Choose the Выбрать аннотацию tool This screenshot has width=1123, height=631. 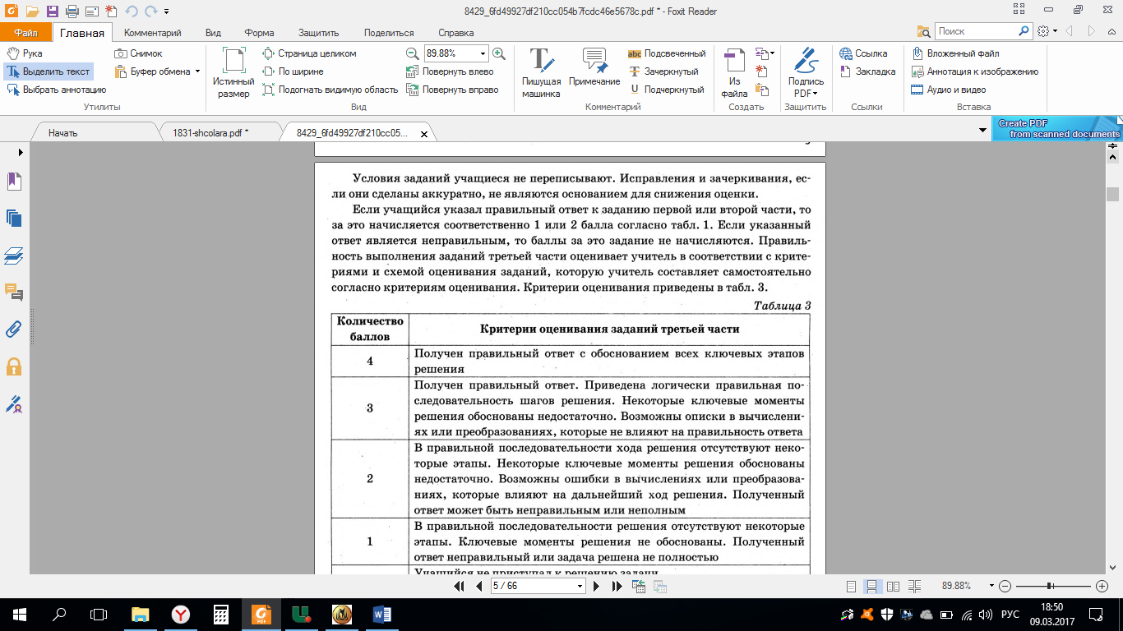(57, 90)
